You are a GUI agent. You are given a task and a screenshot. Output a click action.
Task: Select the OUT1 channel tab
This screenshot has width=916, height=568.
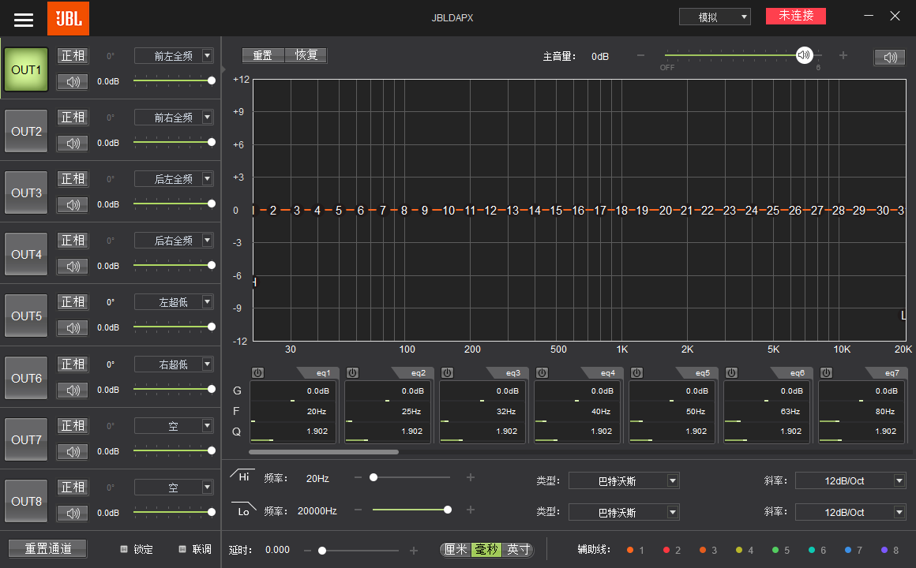point(26,70)
